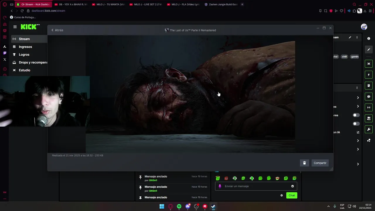Toggle the wrench tools panel icon
375x211 pixels.
(x=369, y=130)
